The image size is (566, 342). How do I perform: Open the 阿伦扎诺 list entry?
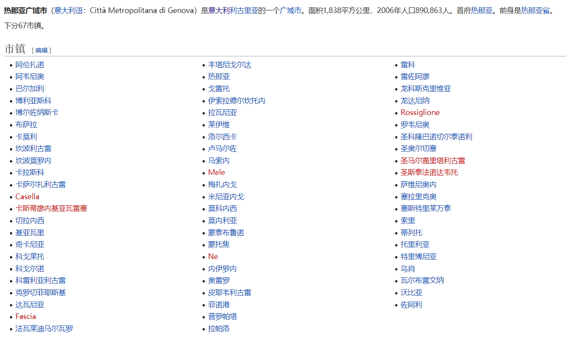[30, 65]
